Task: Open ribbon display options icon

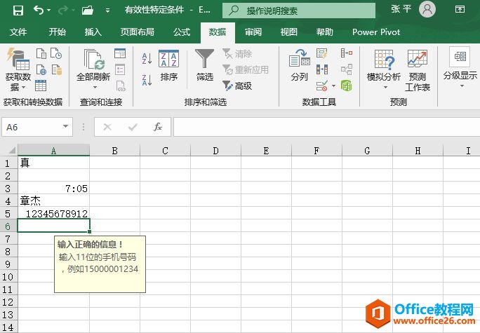Action: click(x=460, y=10)
